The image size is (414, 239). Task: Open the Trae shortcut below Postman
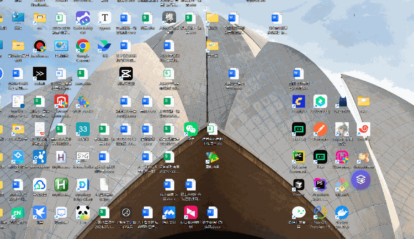(320, 157)
